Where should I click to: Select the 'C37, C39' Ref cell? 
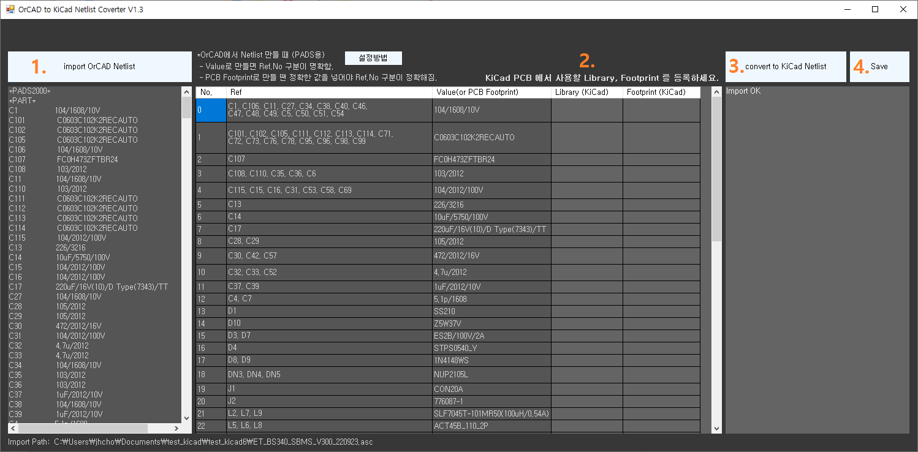coord(329,287)
